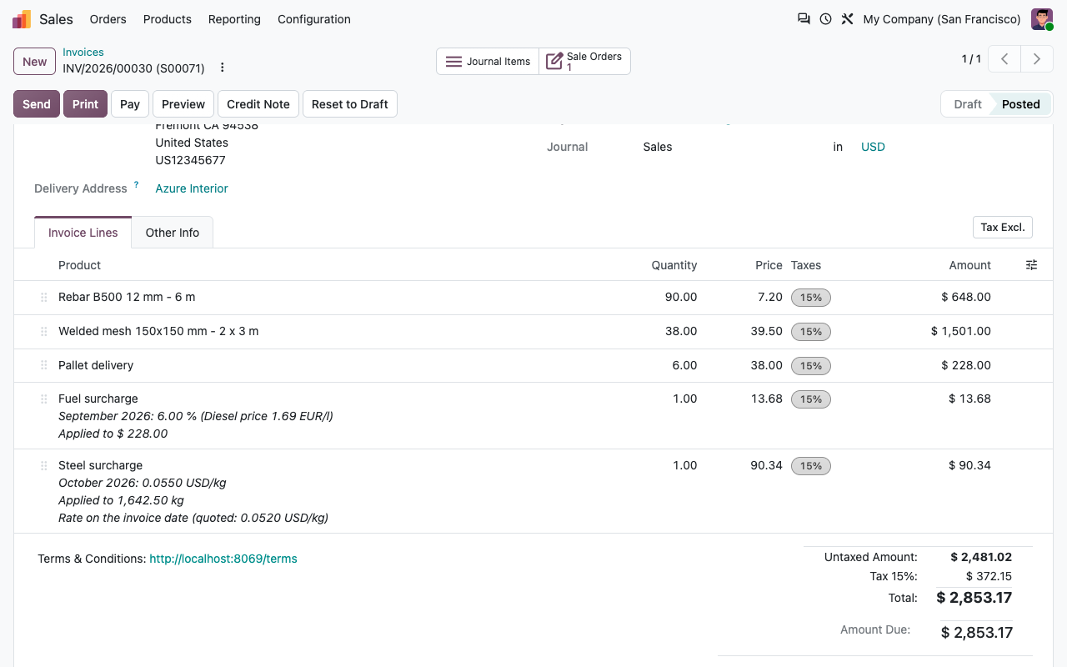The height and width of the screenshot is (667, 1067).
Task: Open the Orders menu
Action: tap(108, 19)
